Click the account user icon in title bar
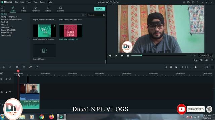This screenshot has height=120, width=215. point(184,2)
